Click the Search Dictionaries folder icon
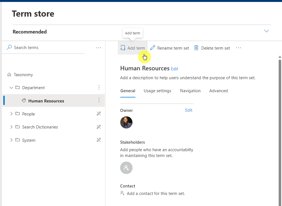The width and height of the screenshot is (282, 206). [18, 127]
